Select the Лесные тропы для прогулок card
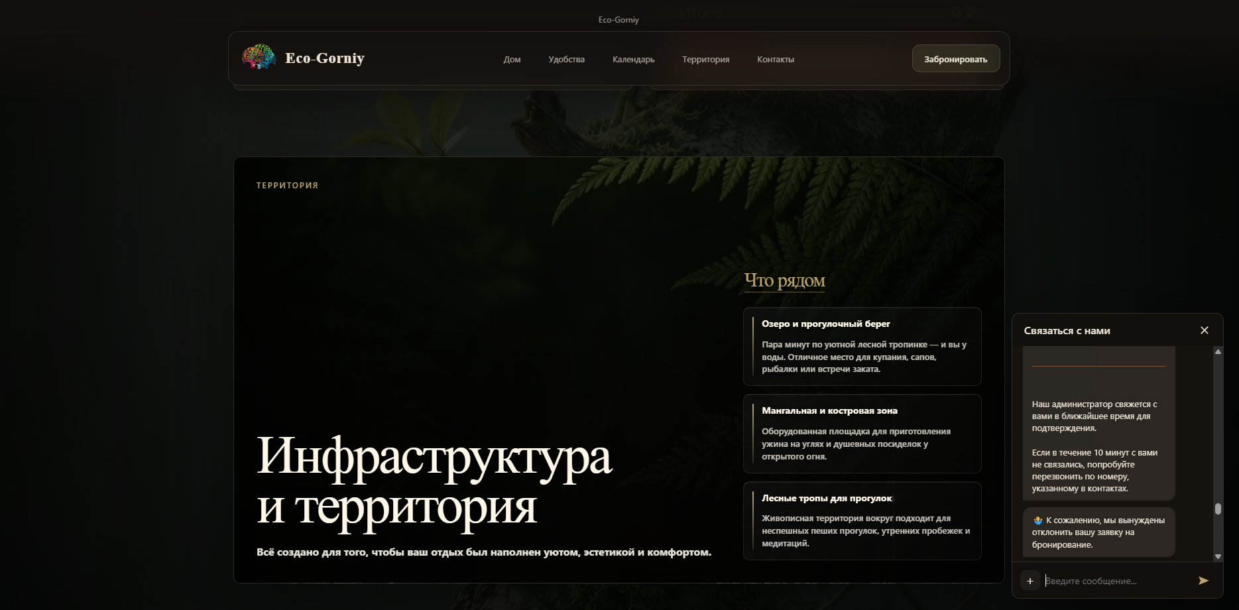 (x=862, y=520)
